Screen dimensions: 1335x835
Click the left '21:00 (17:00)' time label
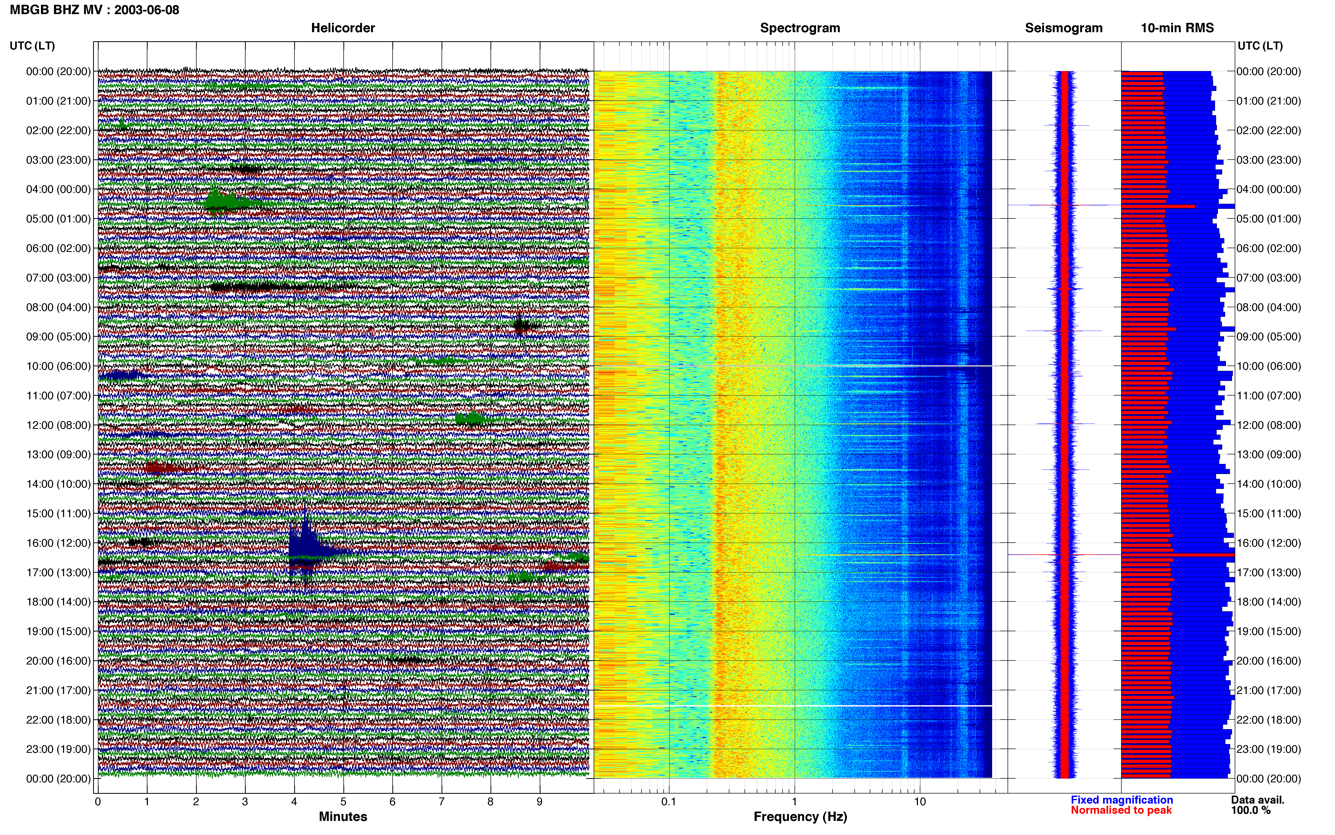tap(59, 690)
